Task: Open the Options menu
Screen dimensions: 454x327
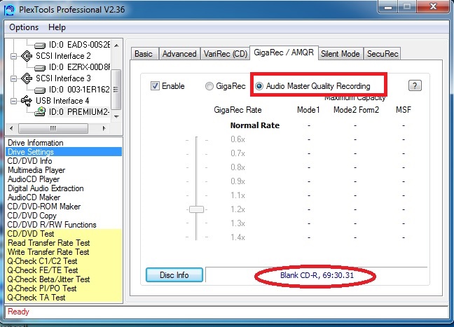Action: point(24,27)
